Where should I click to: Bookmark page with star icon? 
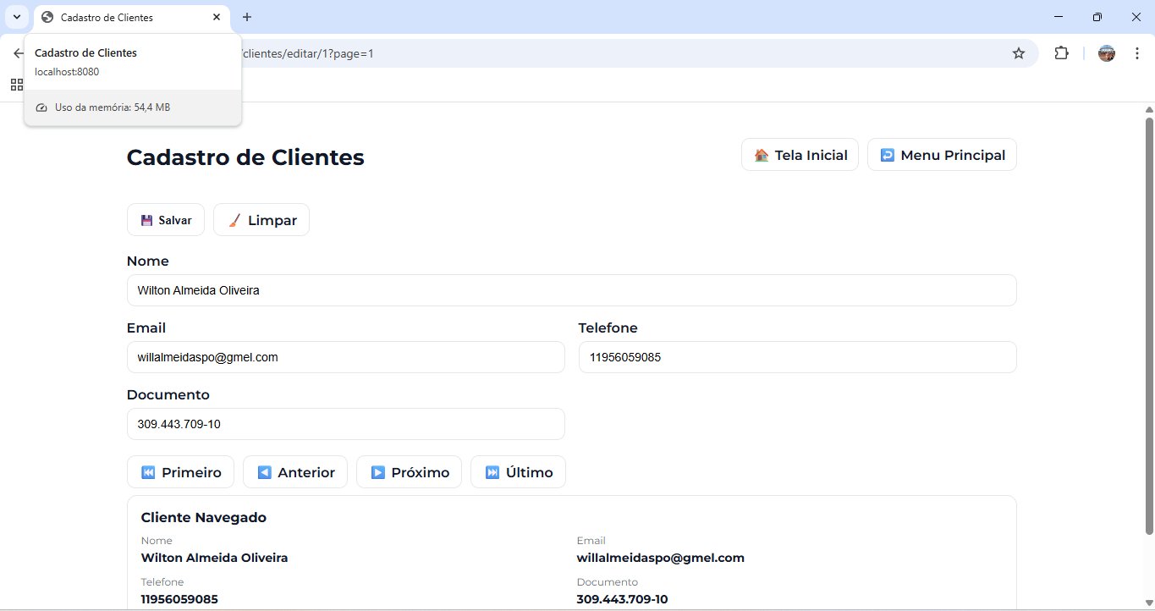pos(1019,53)
